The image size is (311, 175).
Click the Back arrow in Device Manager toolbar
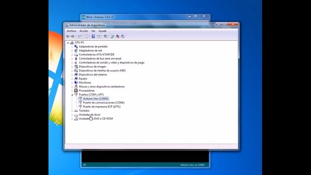click(68, 36)
